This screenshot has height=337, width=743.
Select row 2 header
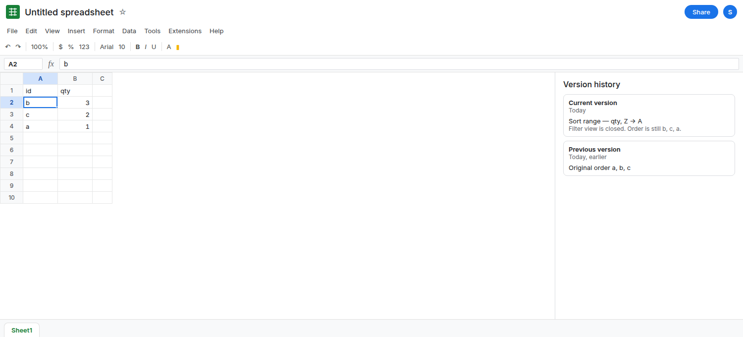click(11, 103)
